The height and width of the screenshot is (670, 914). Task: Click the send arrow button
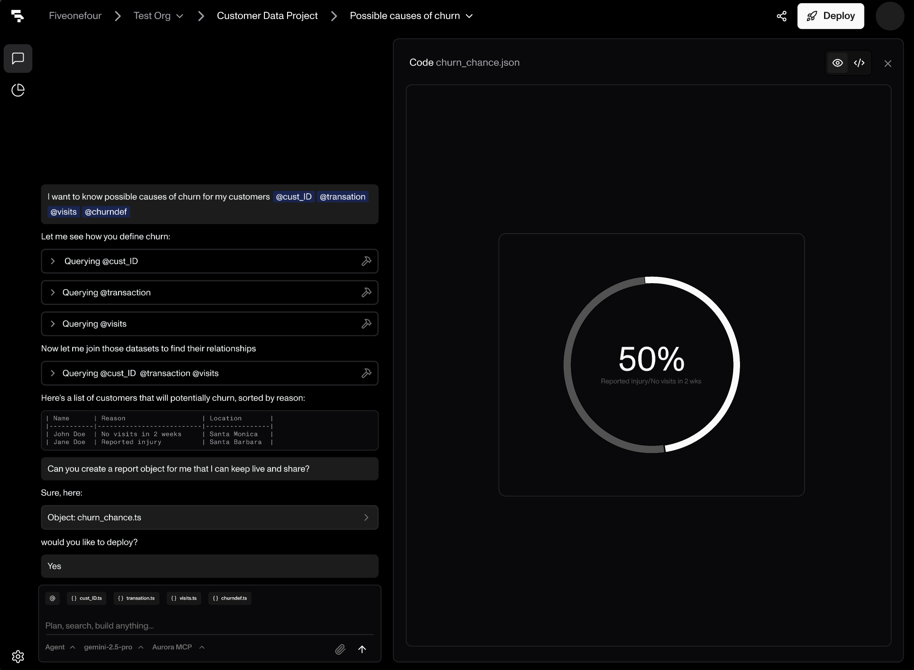point(362,649)
